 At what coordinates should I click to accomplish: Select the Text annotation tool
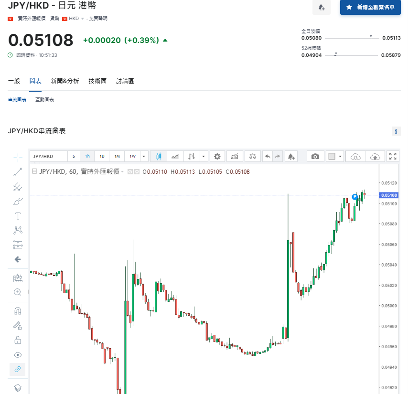(x=18, y=215)
